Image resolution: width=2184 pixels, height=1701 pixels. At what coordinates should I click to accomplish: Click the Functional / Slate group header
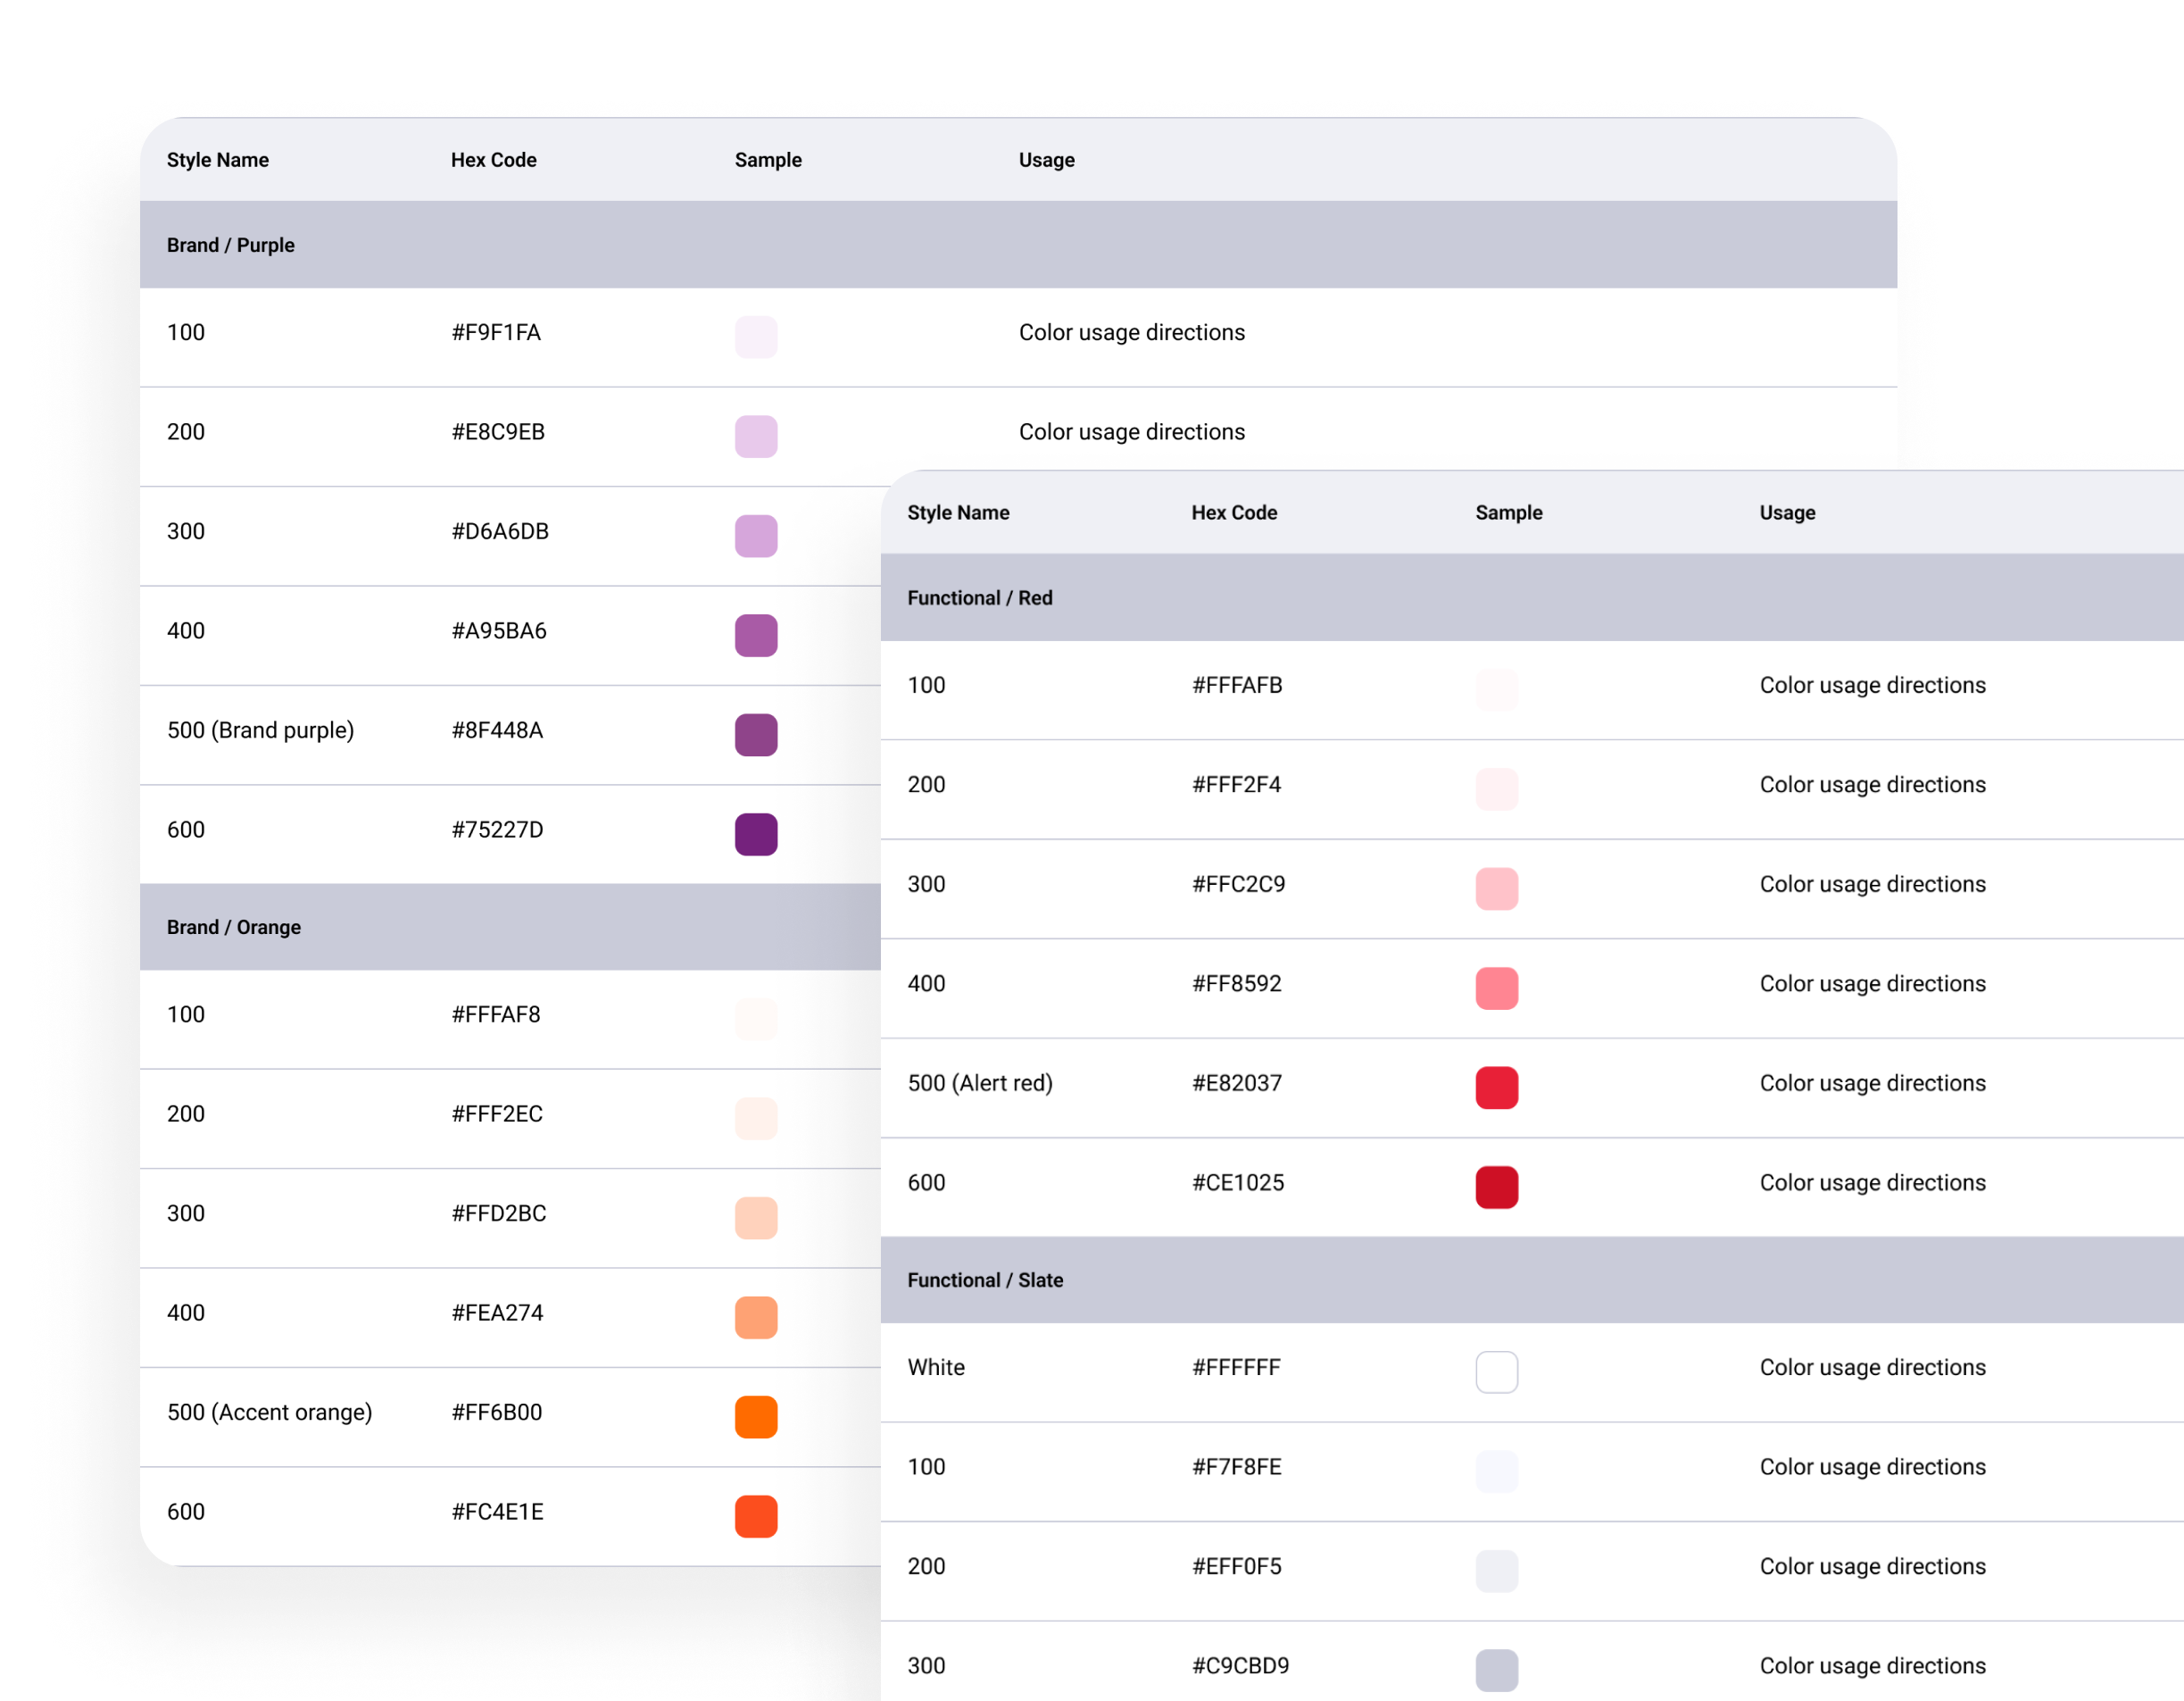(x=984, y=1280)
